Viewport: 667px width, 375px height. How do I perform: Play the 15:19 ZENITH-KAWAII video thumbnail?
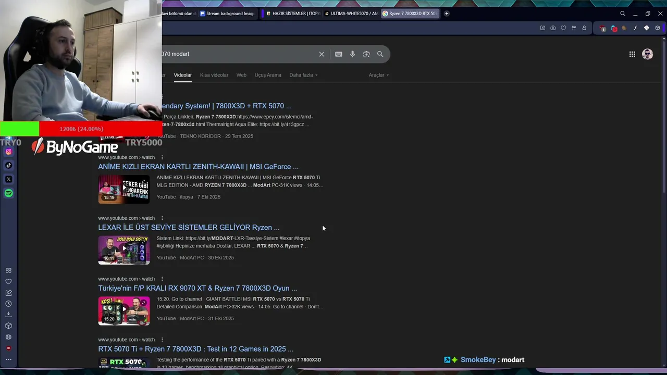(124, 189)
